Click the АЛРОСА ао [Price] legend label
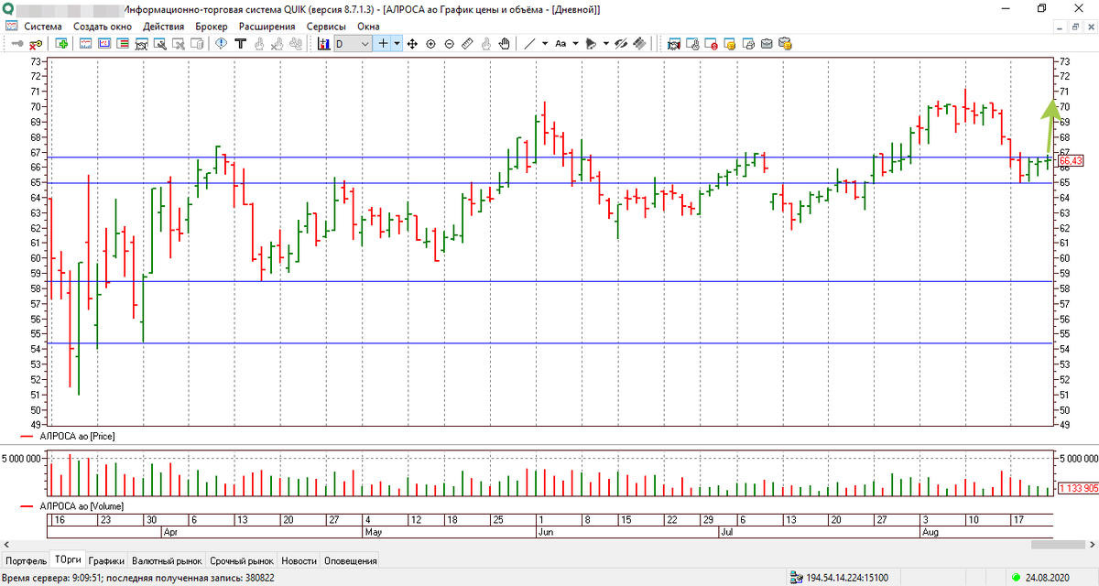 [x=78, y=436]
